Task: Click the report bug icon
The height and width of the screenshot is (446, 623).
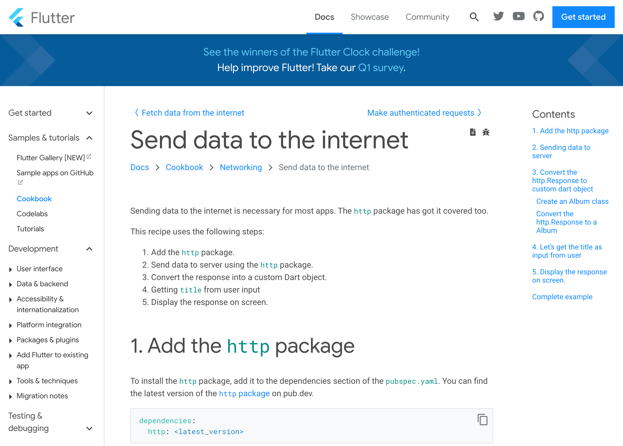Action: point(486,132)
